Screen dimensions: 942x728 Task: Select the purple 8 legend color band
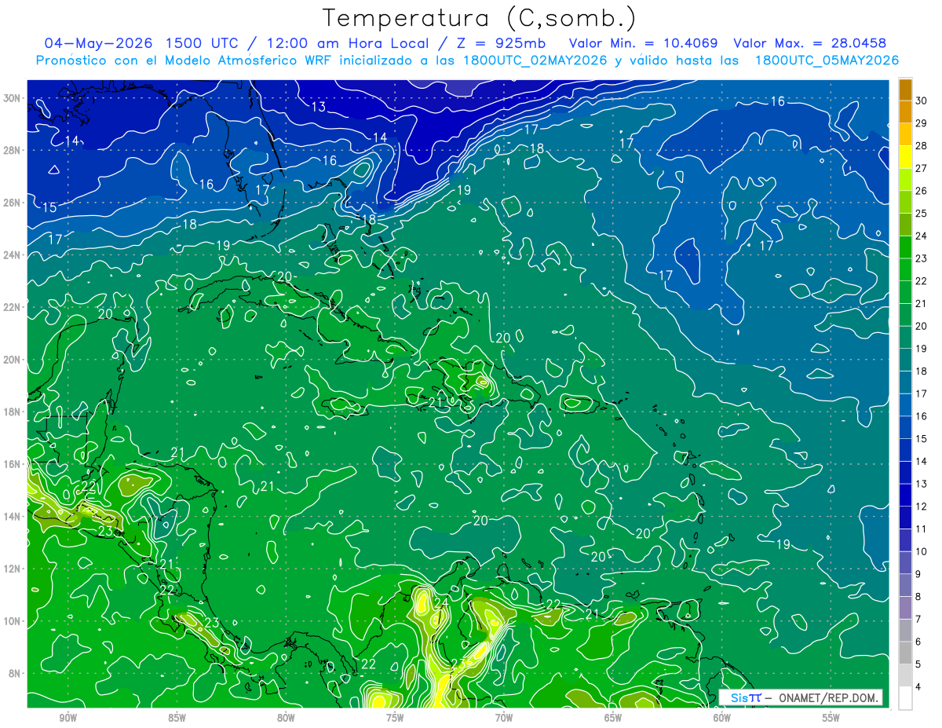click(x=905, y=585)
